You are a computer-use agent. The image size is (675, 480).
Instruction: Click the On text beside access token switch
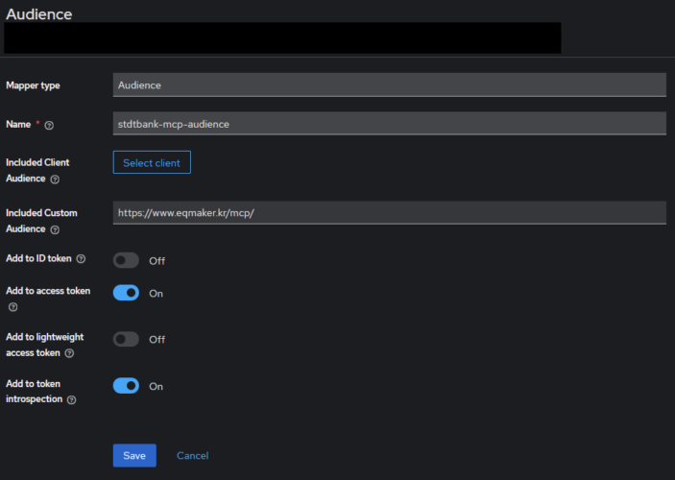click(x=156, y=294)
